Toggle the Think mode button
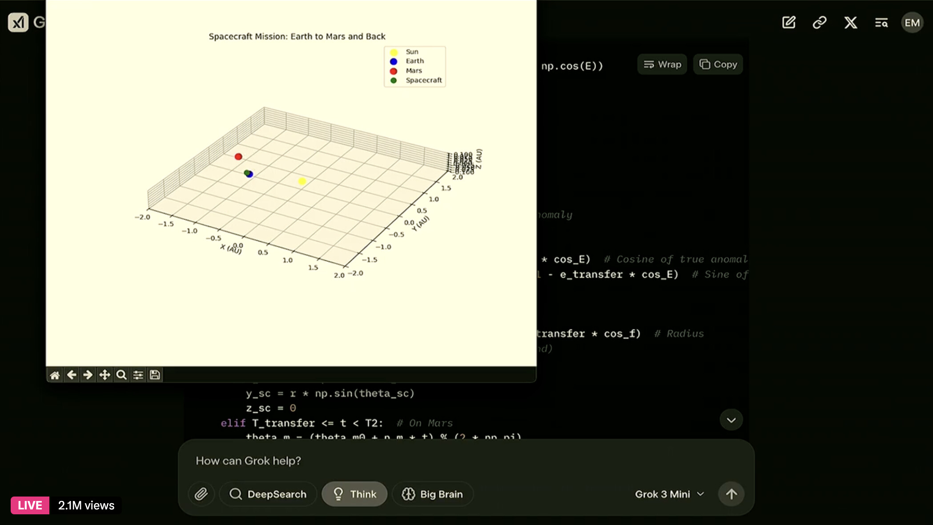Image resolution: width=933 pixels, height=525 pixels. point(354,494)
